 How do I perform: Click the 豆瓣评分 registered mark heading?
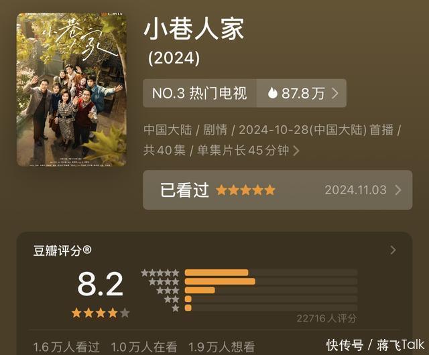tap(62, 251)
